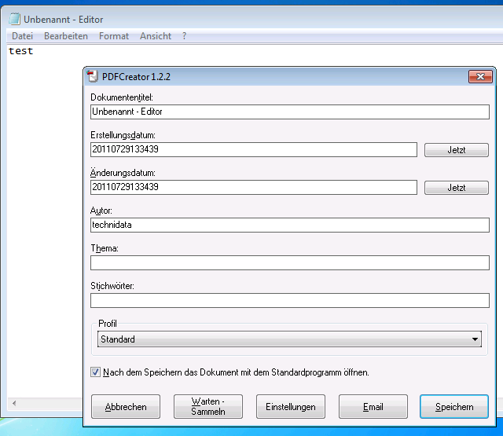Screen dimensions: 503x436
Task: Click the Warten - Sammeln button
Action: pyautogui.click(x=208, y=406)
